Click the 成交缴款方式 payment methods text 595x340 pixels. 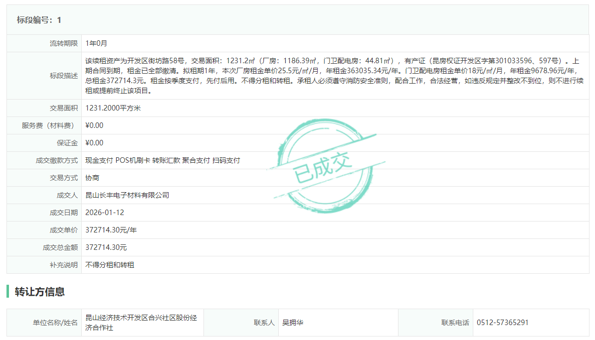coord(163,160)
